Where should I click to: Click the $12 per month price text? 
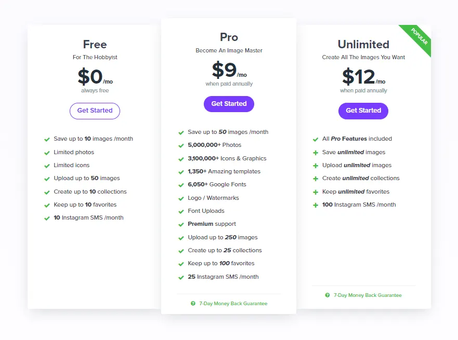click(x=363, y=77)
